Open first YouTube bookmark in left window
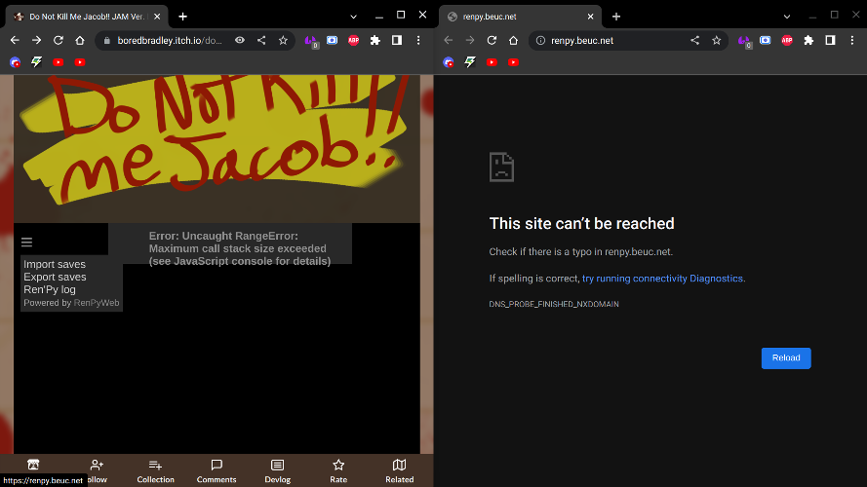 click(59, 62)
